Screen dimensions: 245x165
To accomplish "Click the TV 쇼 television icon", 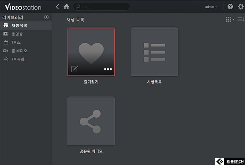I will point(6,42).
